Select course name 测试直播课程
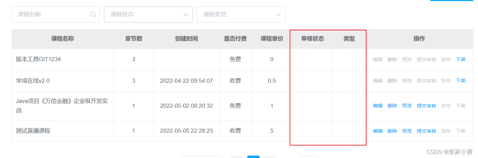This screenshot has width=478, height=158. (x=33, y=131)
